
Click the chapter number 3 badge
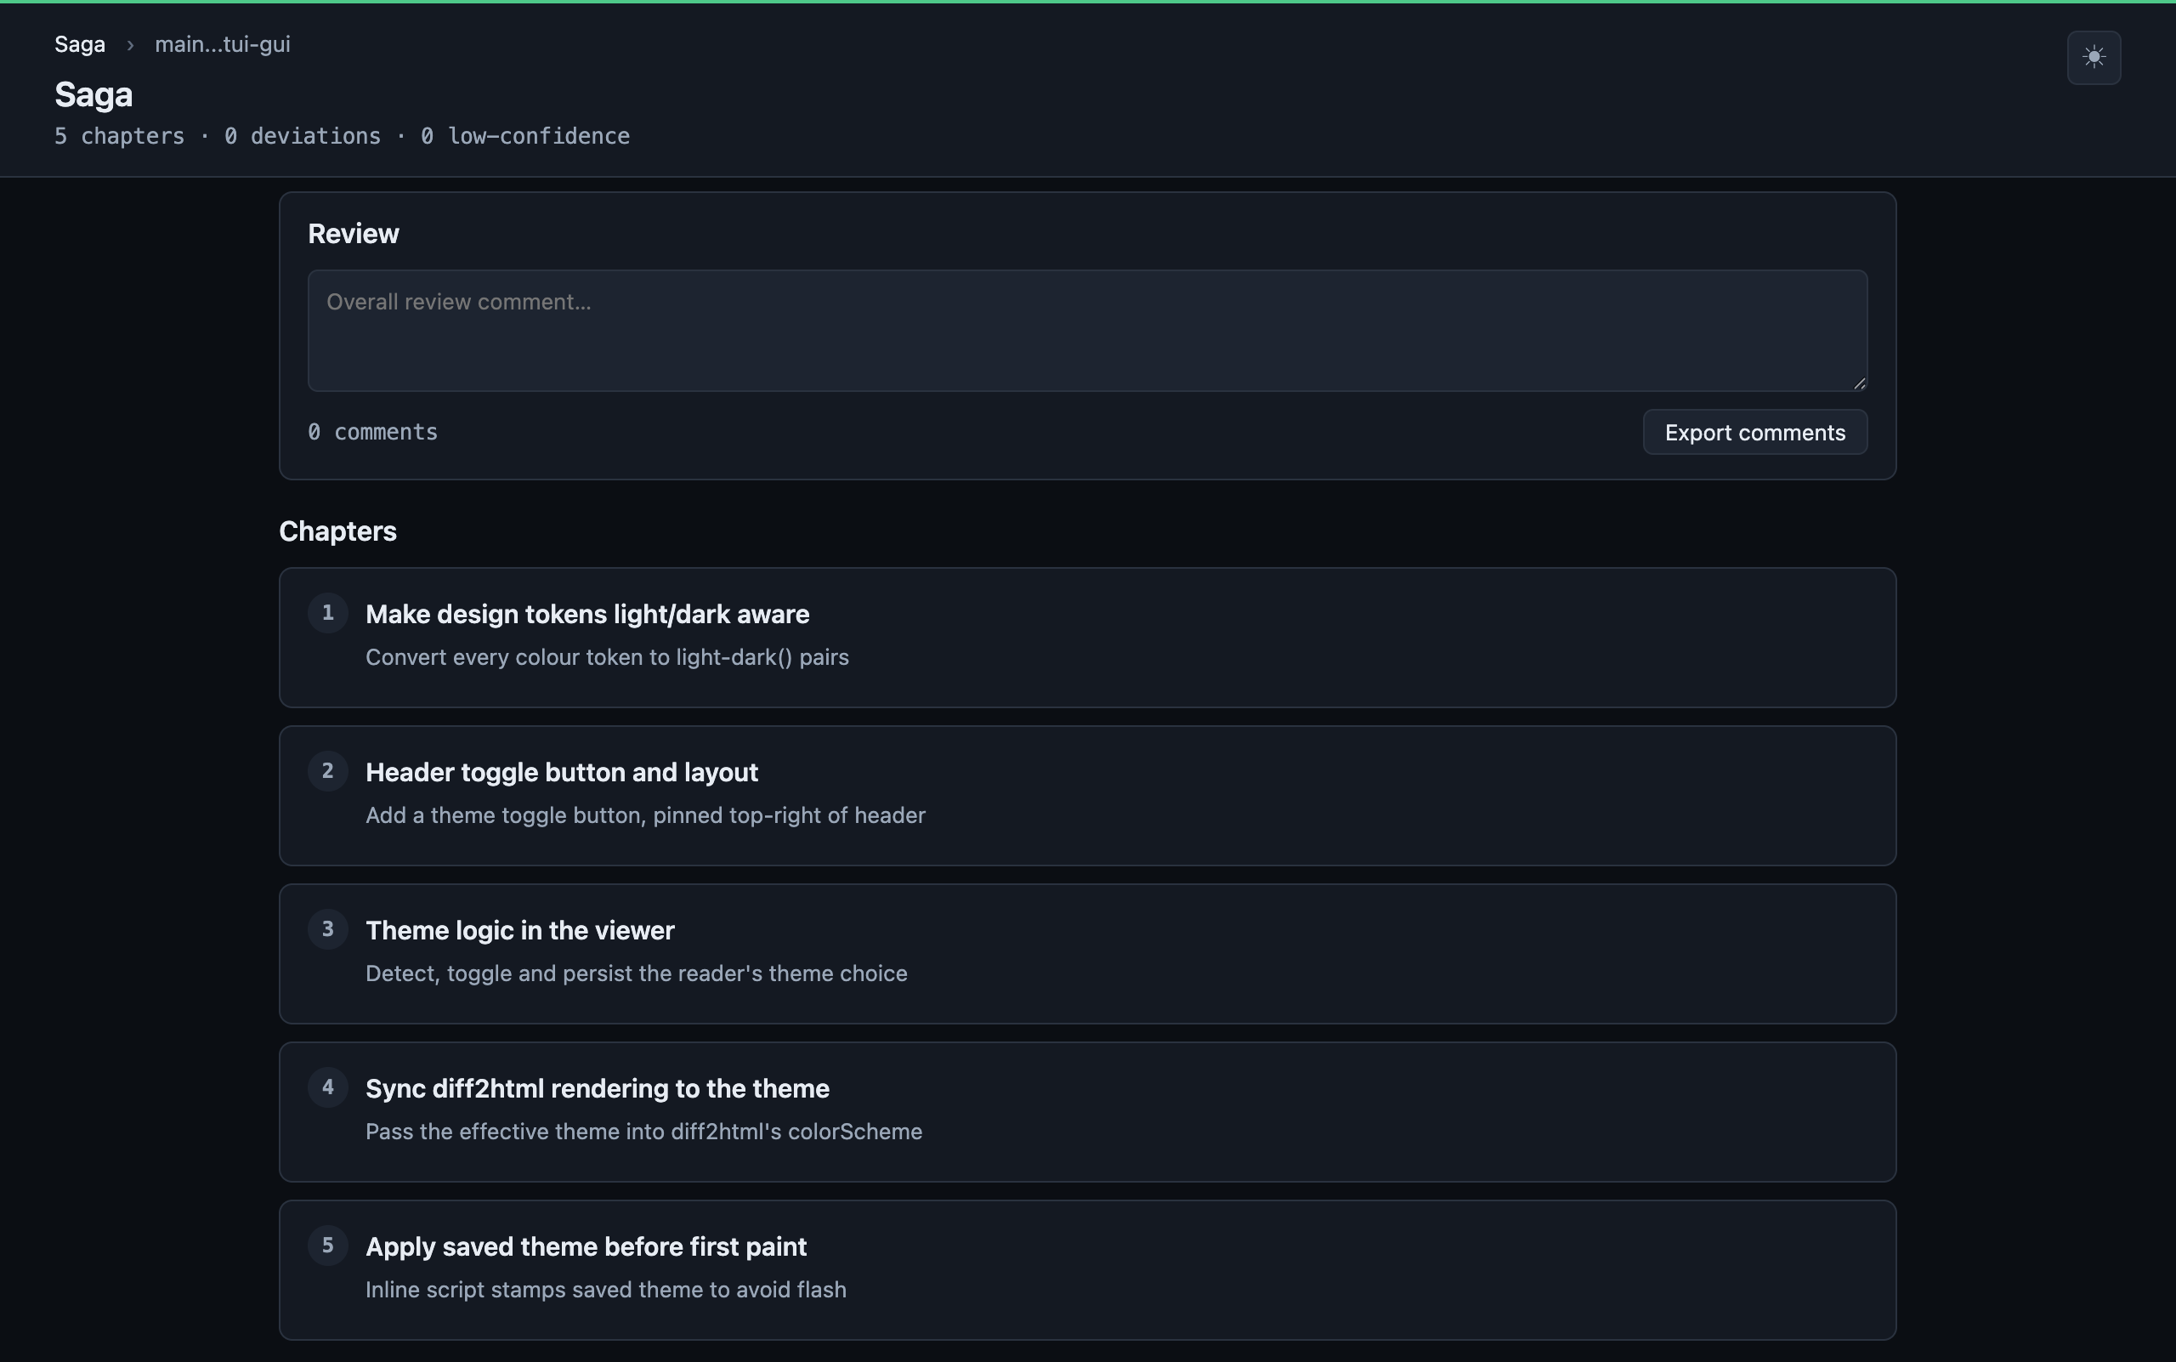tap(328, 928)
